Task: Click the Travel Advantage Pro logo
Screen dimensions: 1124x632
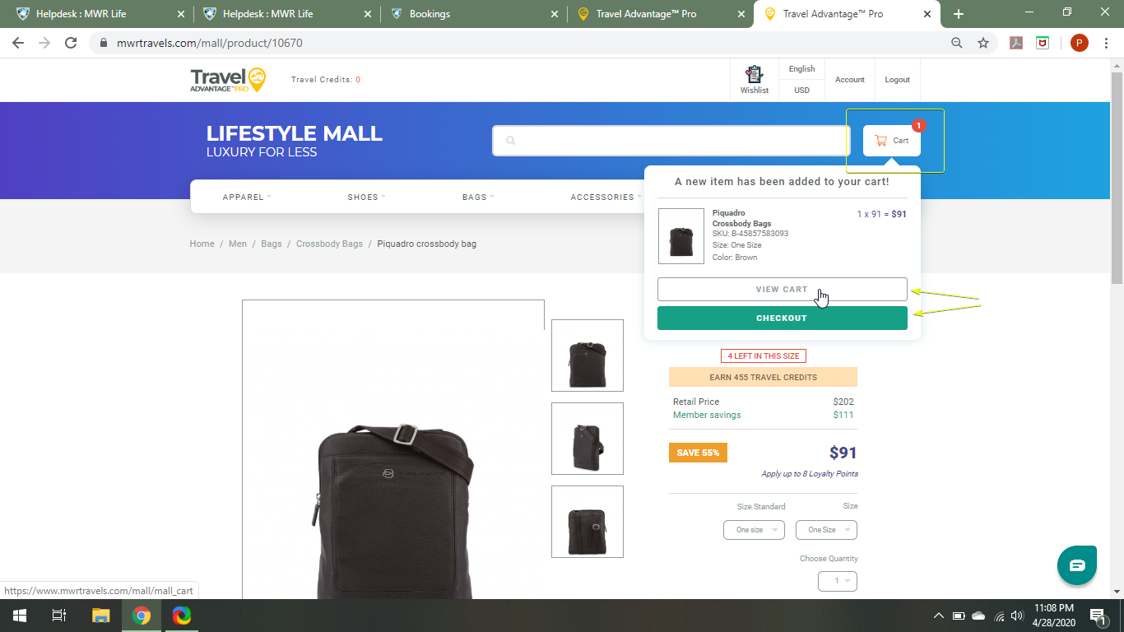Action: [x=228, y=80]
